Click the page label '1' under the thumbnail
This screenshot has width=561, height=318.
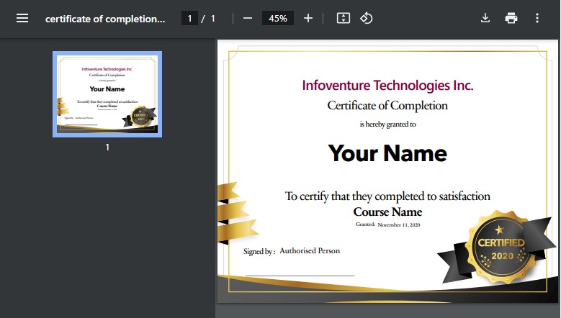tap(107, 147)
